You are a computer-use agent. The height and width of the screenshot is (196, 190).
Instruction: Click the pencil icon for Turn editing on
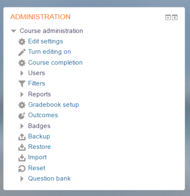click(x=22, y=52)
